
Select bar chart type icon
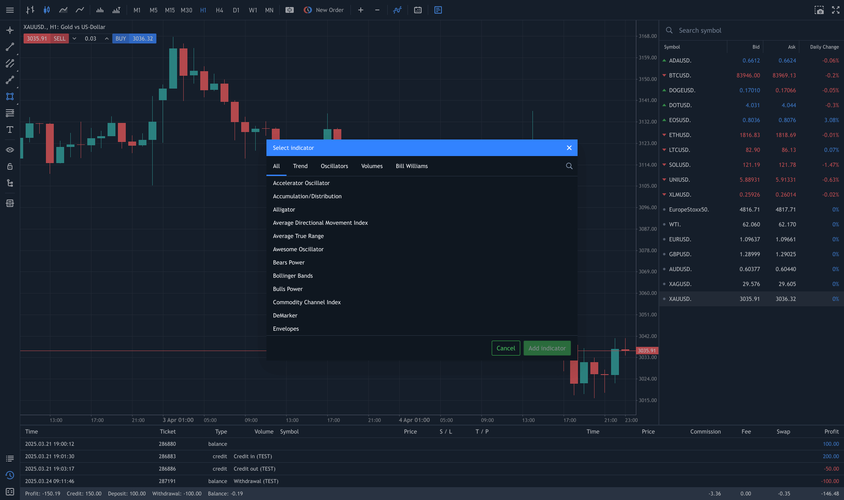(x=30, y=10)
